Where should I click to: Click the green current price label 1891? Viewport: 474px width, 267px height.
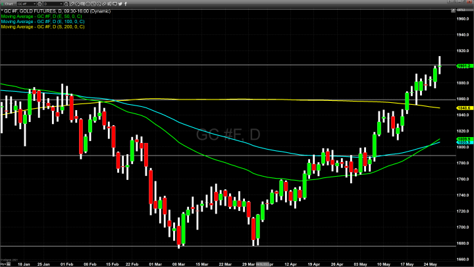[463, 65]
